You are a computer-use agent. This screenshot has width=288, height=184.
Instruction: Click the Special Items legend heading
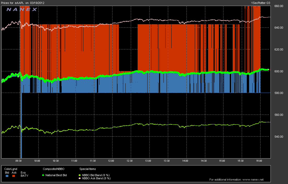[x=88, y=169]
